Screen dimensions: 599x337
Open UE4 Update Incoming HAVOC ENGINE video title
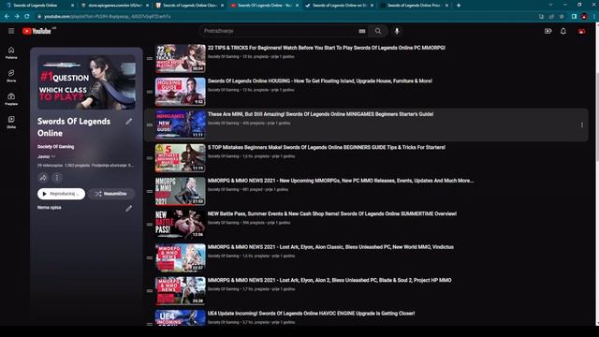click(311, 314)
